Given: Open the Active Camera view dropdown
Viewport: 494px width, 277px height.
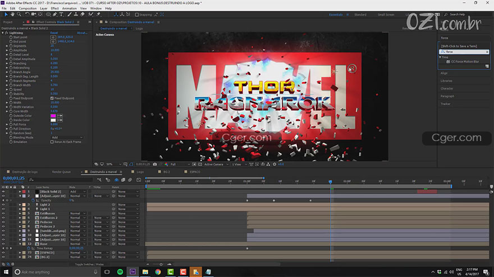Looking at the screenshot, I should [216, 165].
